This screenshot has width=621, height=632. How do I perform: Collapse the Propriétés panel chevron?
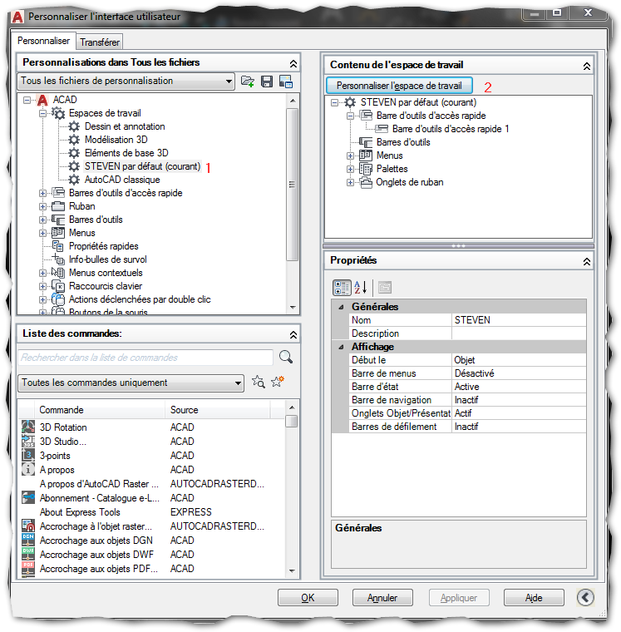tap(587, 262)
